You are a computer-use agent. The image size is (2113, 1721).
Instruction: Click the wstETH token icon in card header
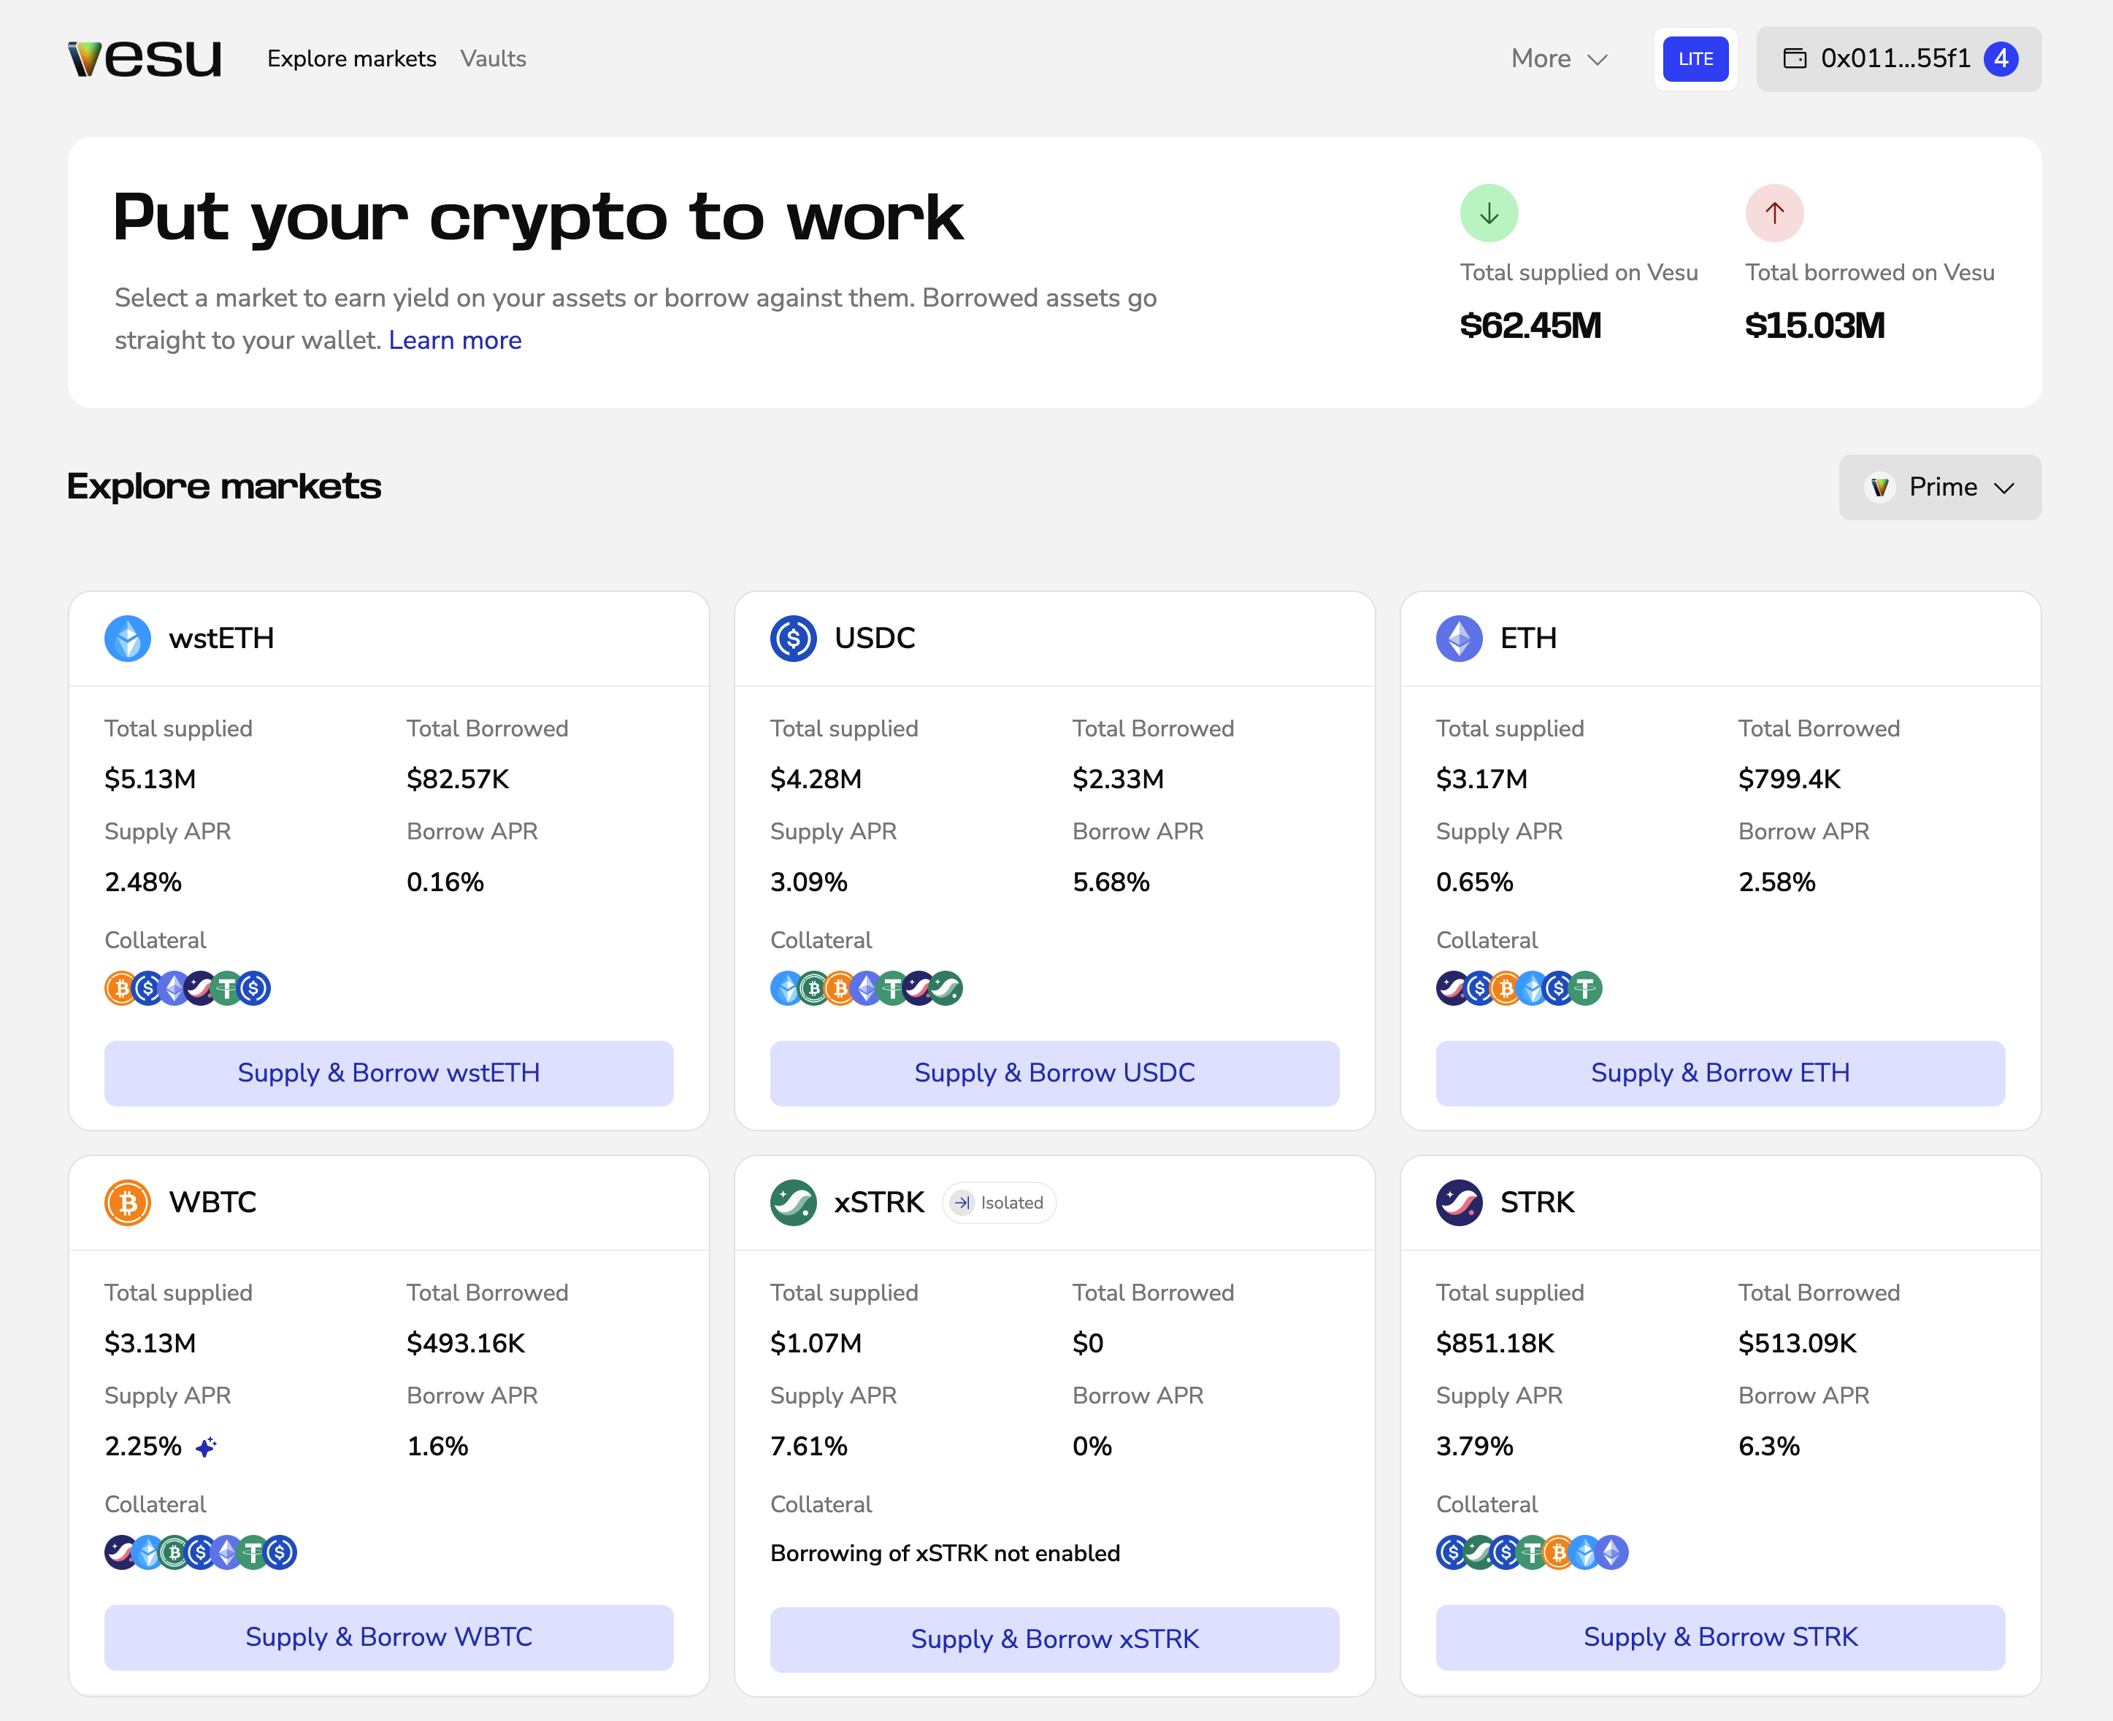pos(128,639)
